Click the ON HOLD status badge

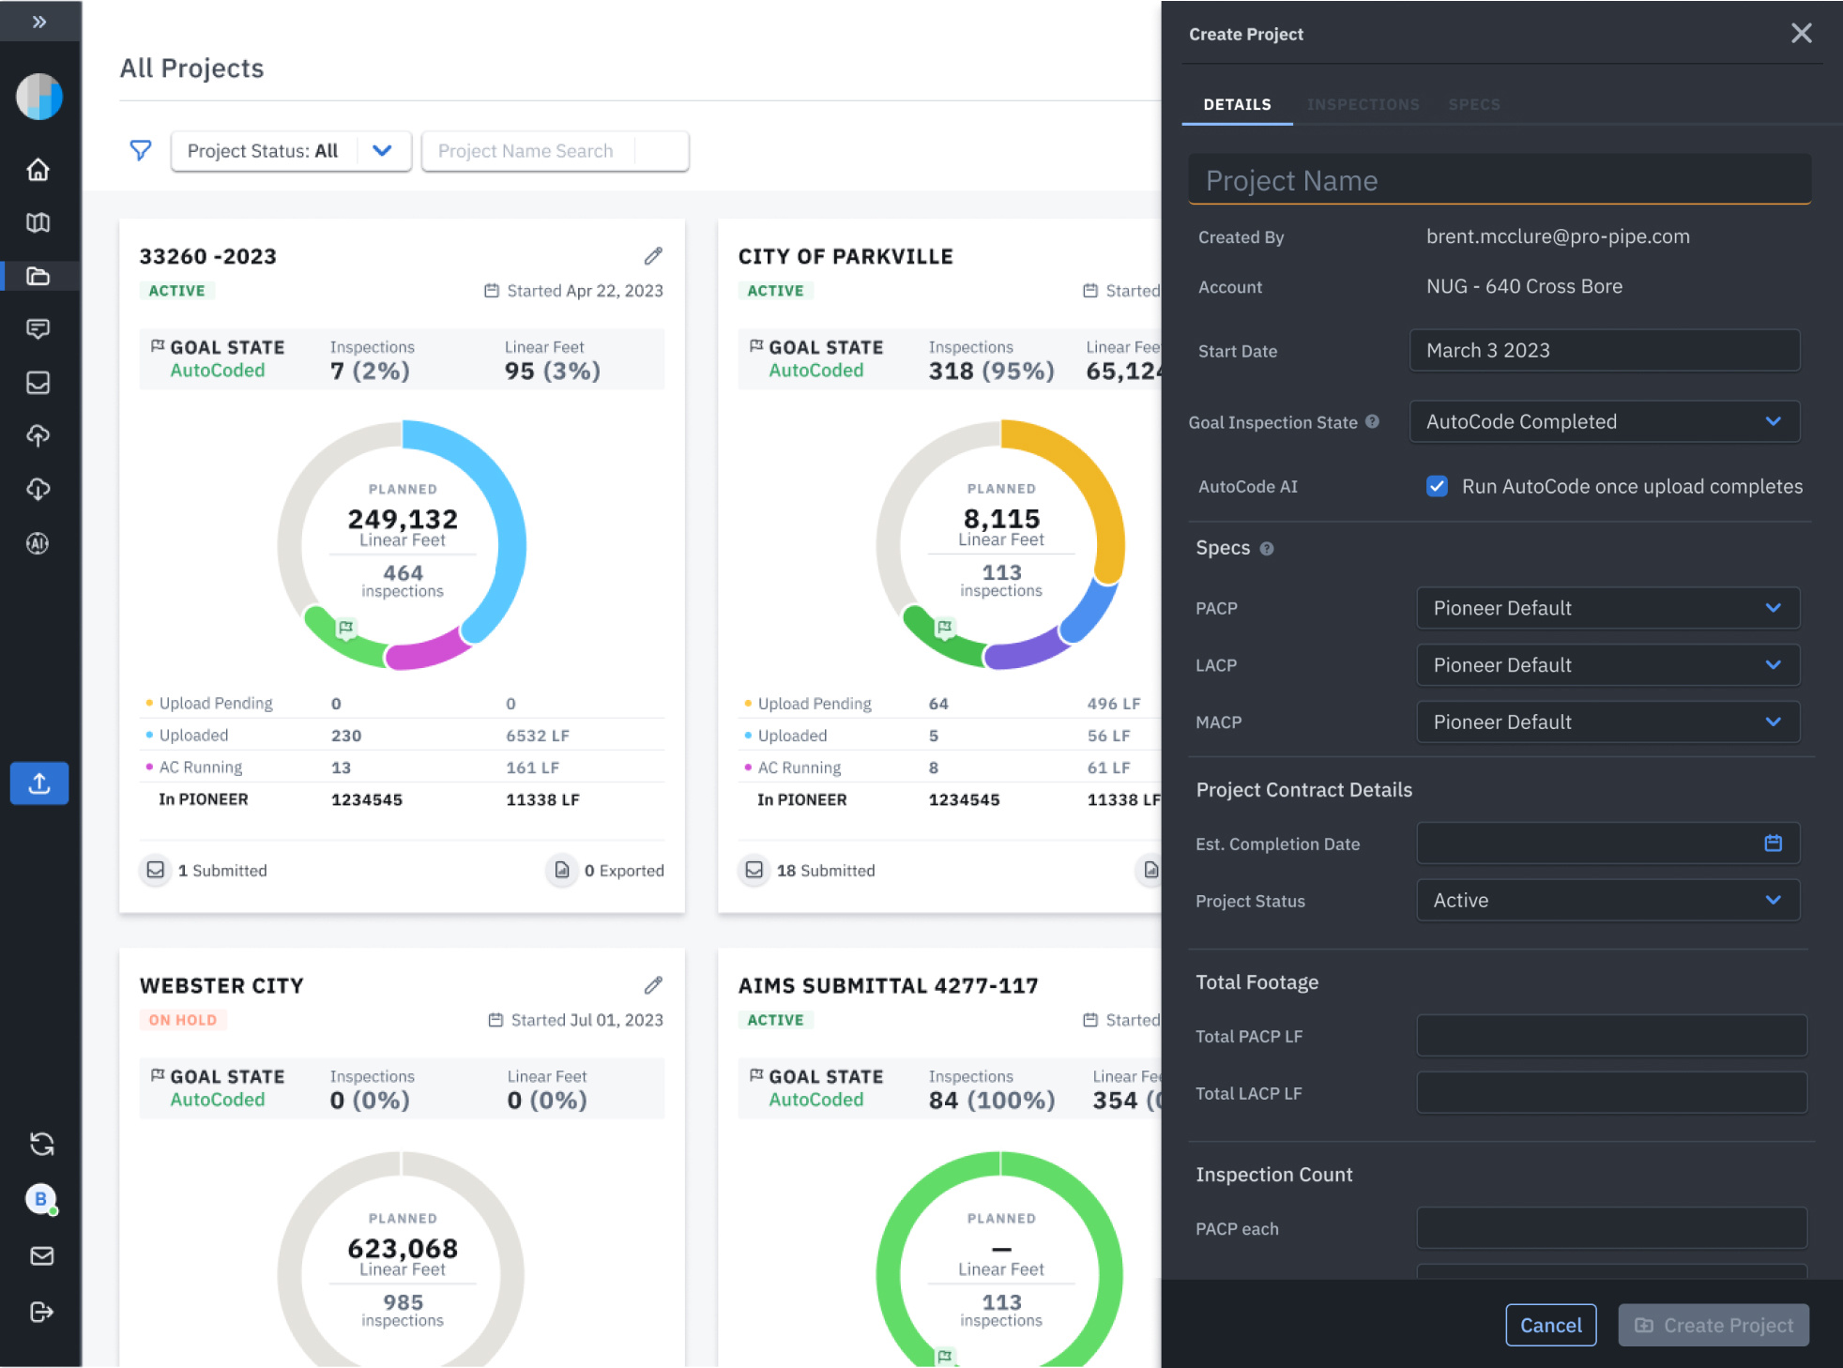[183, 1020]
